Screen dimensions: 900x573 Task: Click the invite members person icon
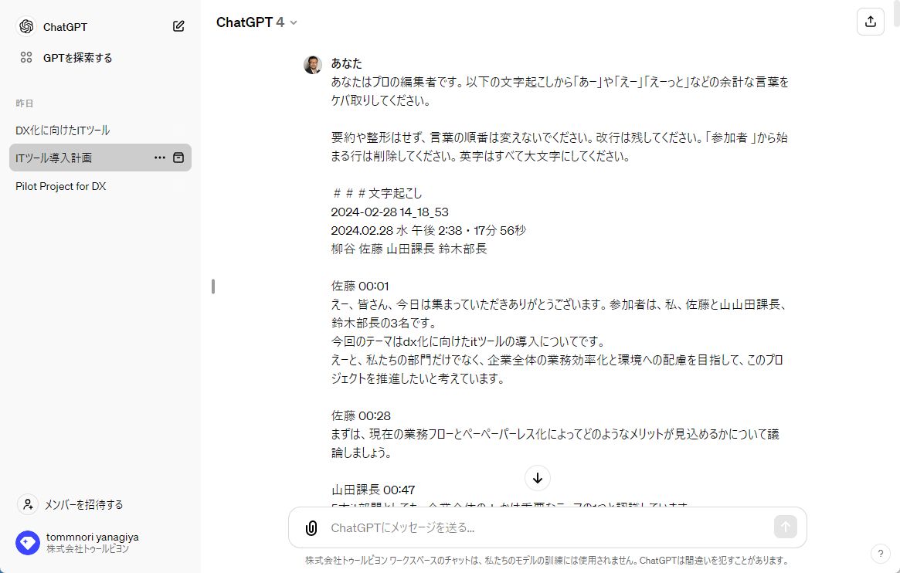tap(28, 504)
